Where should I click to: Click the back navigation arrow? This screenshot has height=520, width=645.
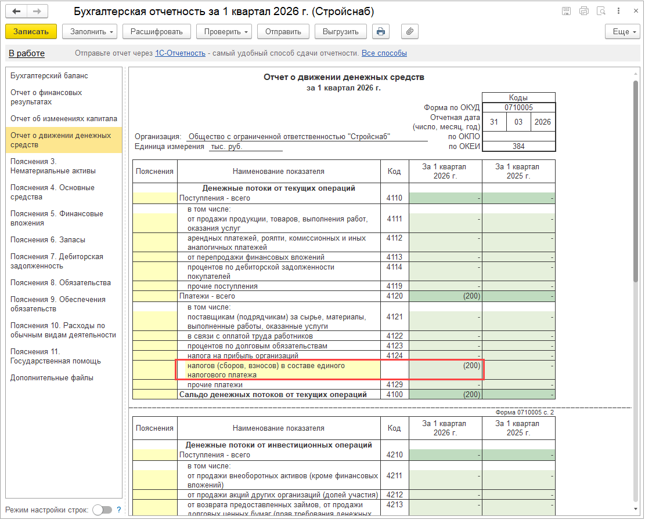[17, 12]
